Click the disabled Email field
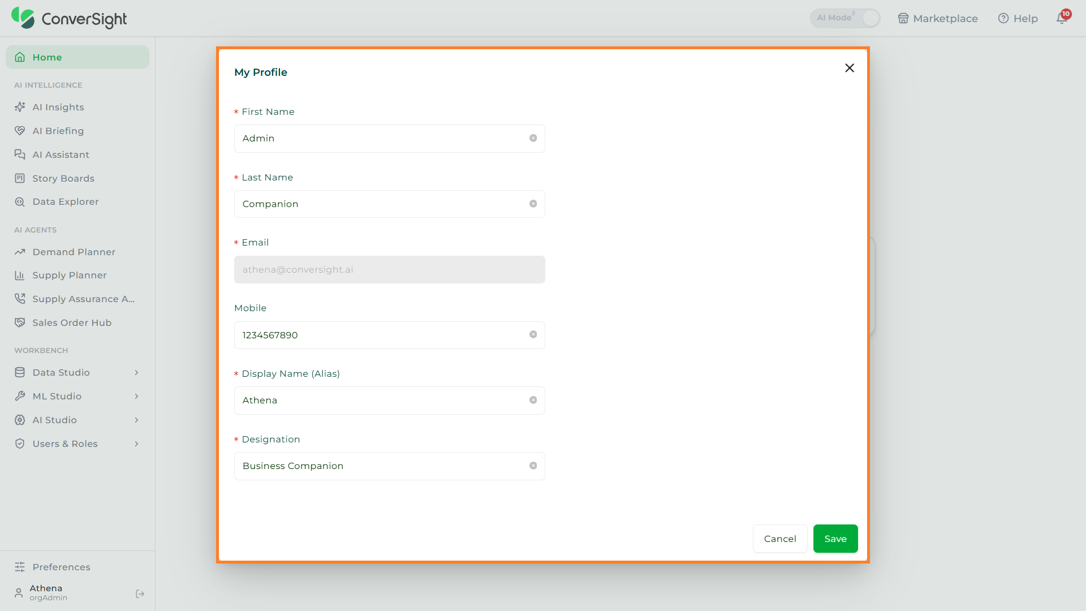Image resolution: width=1086 pixels, height=611 pixels. (x=390, y=269)
